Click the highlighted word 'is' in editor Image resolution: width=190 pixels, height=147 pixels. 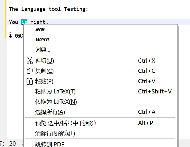(24, 22)
